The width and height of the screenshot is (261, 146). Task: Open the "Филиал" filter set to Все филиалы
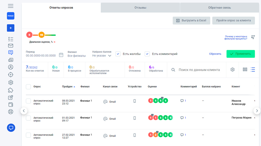pyautogui.click(x=76, y=56)
